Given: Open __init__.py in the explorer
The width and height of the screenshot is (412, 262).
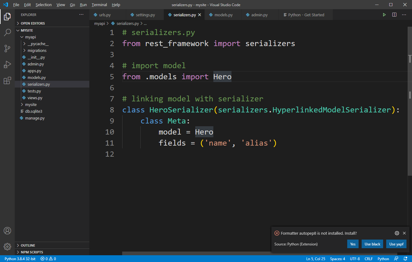Looking at the screenshot, I should click(52, 57).
